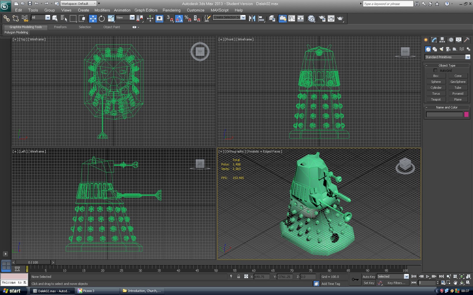
Task: Collapse the Name and Color rollout
Action: pos(447,107)
